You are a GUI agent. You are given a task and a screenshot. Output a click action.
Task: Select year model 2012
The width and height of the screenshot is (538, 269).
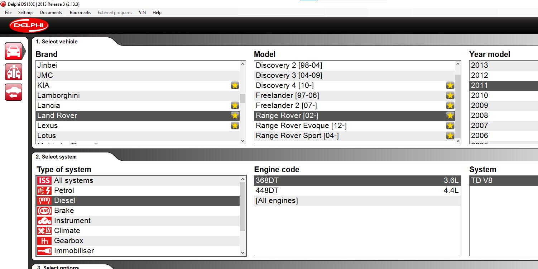click(504, 75)
